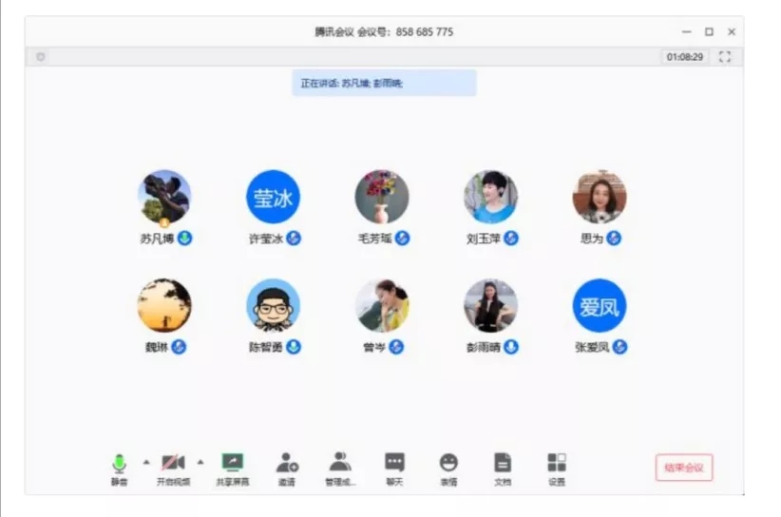Click the microphone icon next to 许莹冰
Image resolution: width=781 pixels, height=517 pixels.
[x=294, y=239]
